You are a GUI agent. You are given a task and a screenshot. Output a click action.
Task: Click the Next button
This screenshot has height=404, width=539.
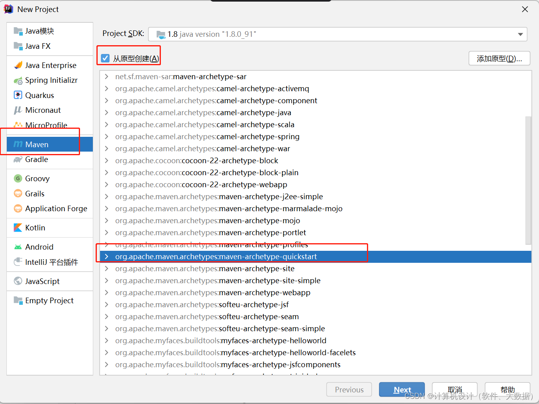[x=402, y=390]
